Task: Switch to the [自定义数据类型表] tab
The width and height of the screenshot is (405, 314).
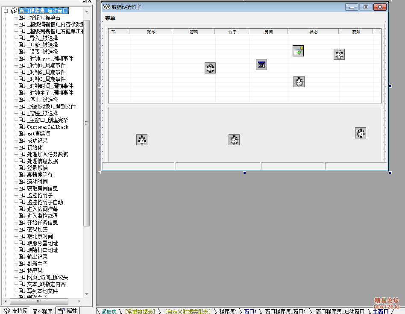Action: click(x=188, y=311)
